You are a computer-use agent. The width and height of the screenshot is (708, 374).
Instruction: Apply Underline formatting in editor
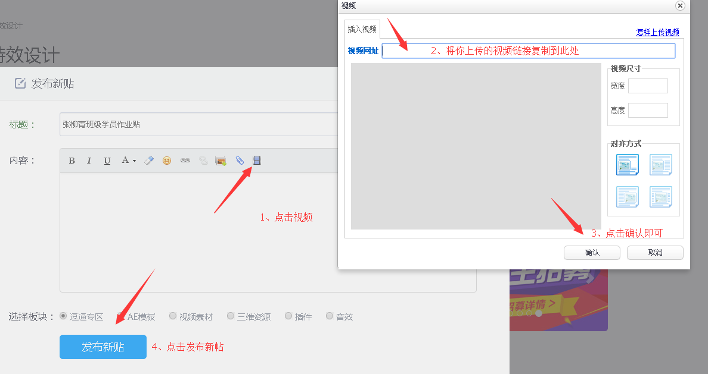point(107,161)
